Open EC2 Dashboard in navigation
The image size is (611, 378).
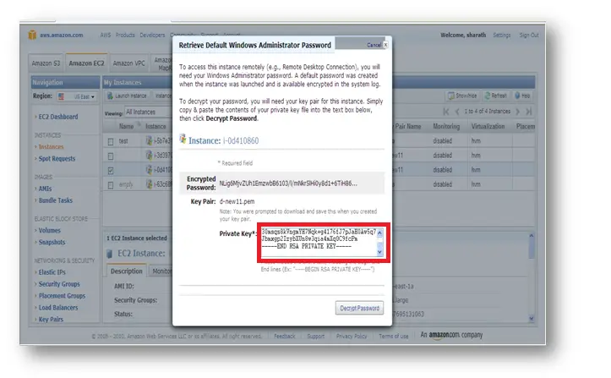pos(58,117)
